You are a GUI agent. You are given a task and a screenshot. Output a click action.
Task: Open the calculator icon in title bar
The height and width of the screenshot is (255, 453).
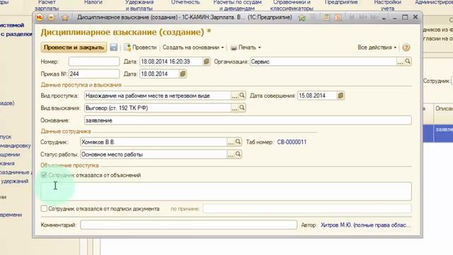pyautogui.click(x=326, y=17)
